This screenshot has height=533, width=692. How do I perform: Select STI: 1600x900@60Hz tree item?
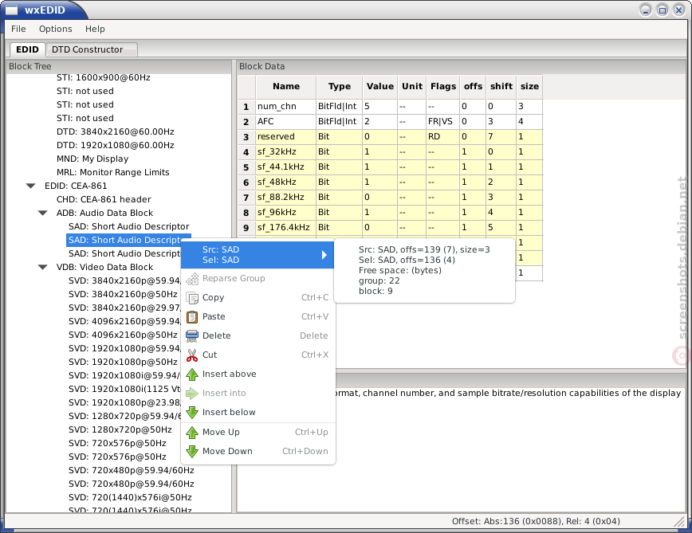click(104, 77)
